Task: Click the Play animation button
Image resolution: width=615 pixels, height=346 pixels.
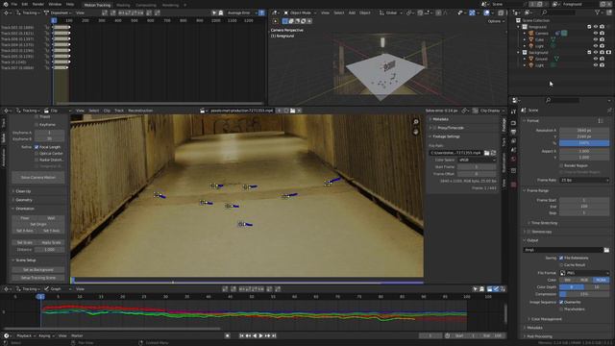Action: 260,335
